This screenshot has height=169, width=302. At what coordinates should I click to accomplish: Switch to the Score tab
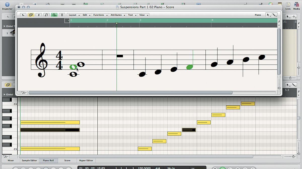(67, 160)
